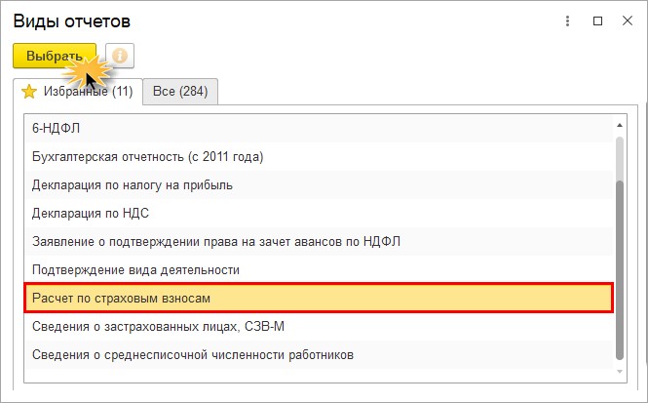
Task: Choose Декларация по налогу на прибыль
Action: pyautogui.click(x=133, y=184)
